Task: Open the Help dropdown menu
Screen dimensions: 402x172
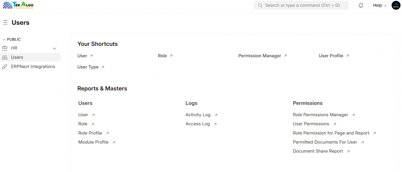Action: (x=380, y=6)
